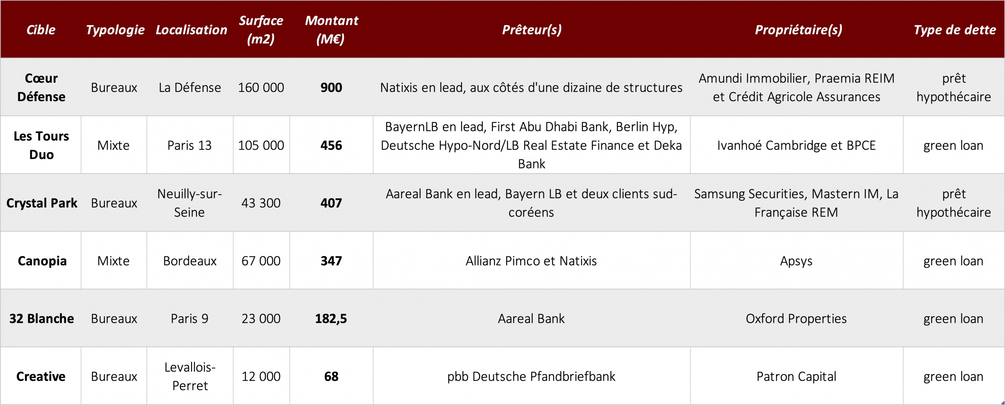Click the Paris 13 location cell

[x=190, y=145]
